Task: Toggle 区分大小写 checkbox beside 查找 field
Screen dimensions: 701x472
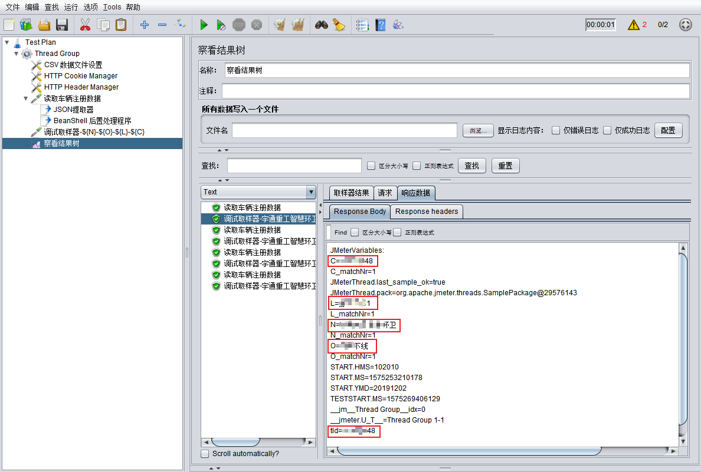Action: (x=371, y=166)
